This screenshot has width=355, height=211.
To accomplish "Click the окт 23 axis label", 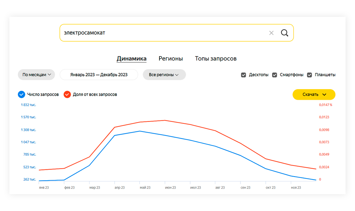I will [x=271, y=188].
